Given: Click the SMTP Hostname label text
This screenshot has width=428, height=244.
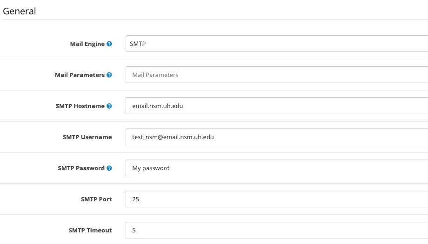Looking at the screenshot, I should 80,106.
